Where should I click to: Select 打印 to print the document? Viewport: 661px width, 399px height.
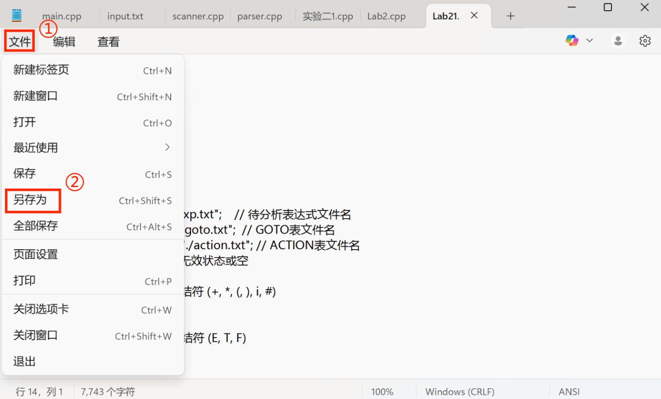tap(25, 280)
